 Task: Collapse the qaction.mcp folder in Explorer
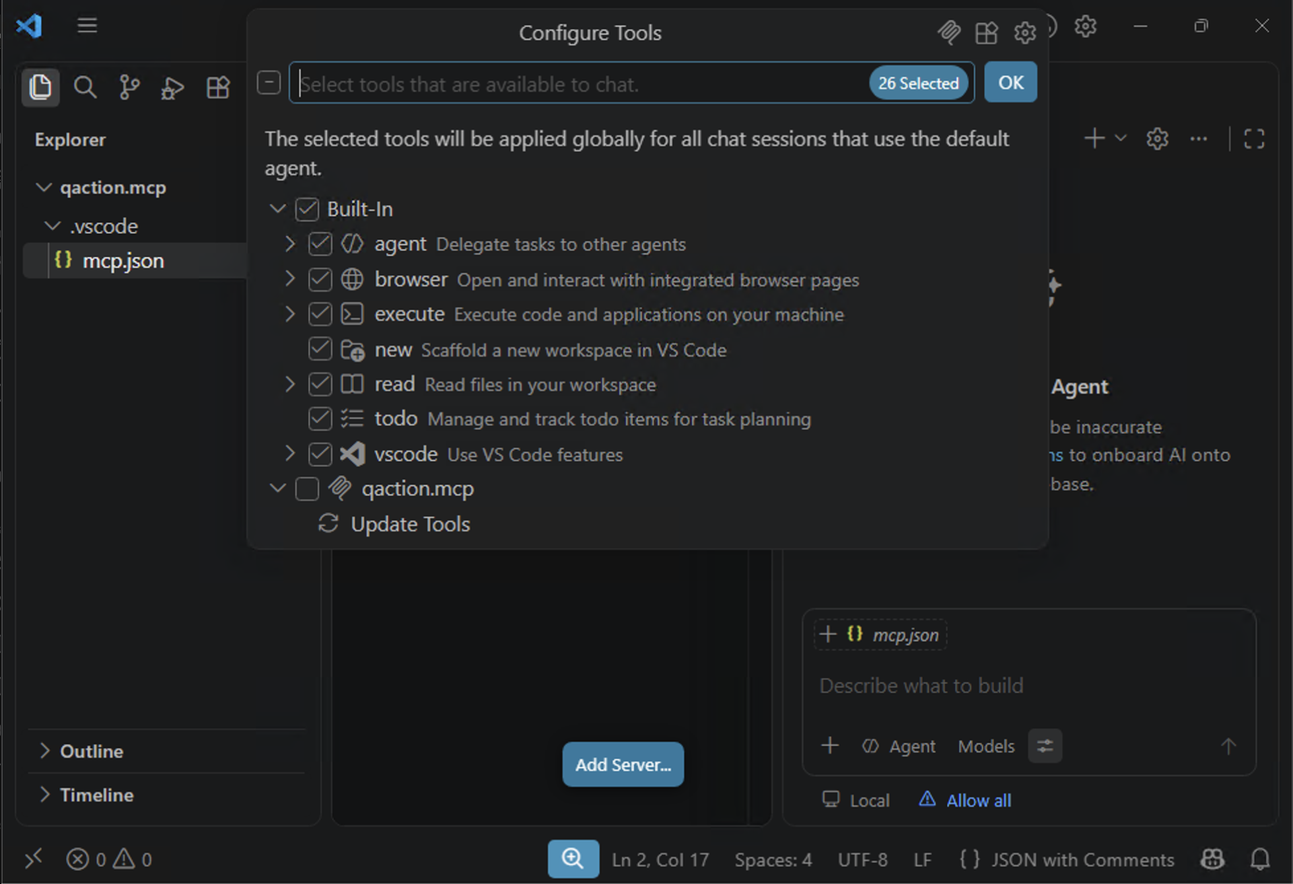pos(44,188)
